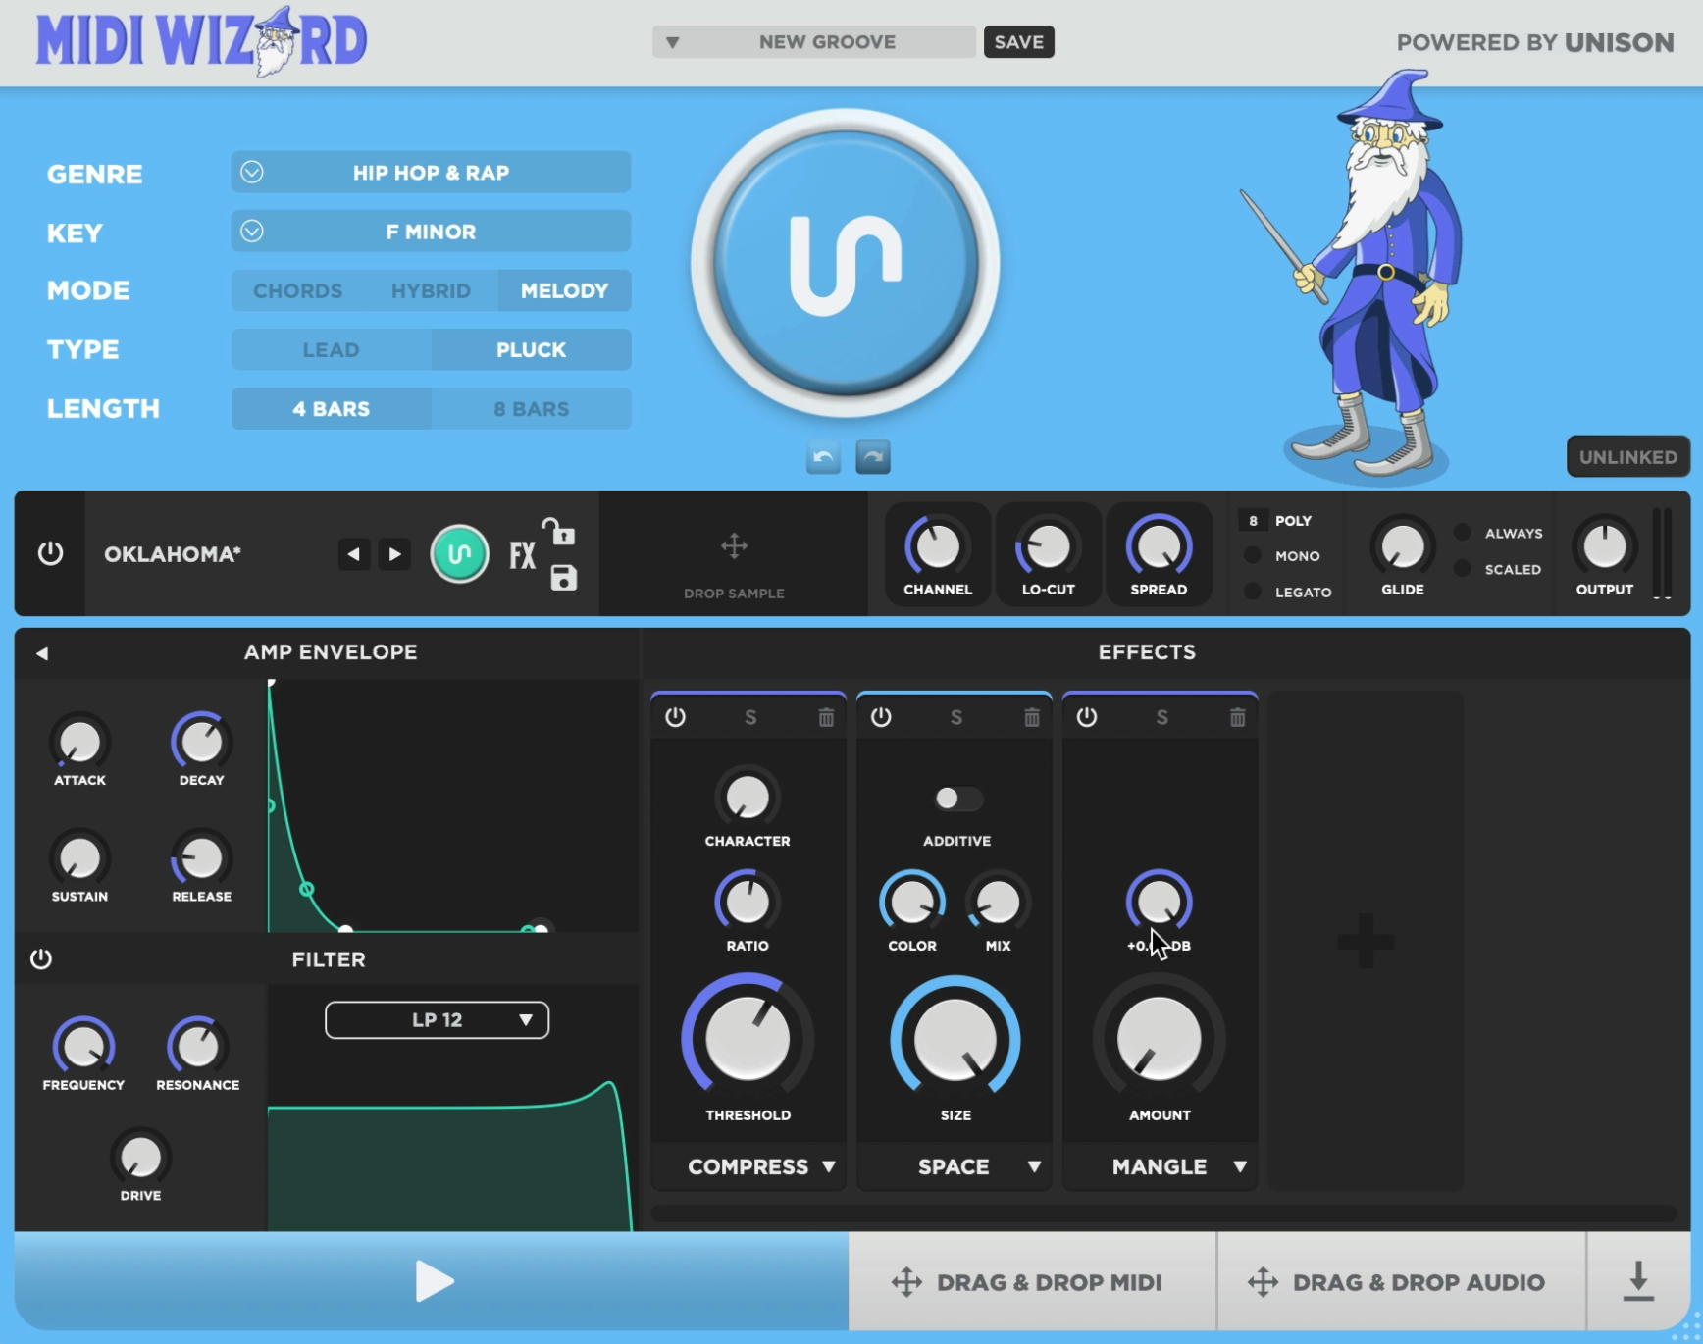Select Scaled glide option
The width and height of the screenshot is (1703, 1344).
pyautogui.click(x=1463, y=569)
